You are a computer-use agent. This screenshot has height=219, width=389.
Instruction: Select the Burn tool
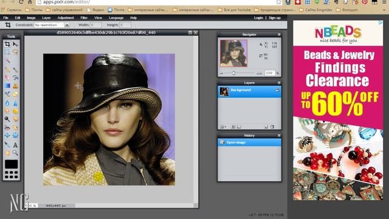pyautogui.click(x=15, y=119)
